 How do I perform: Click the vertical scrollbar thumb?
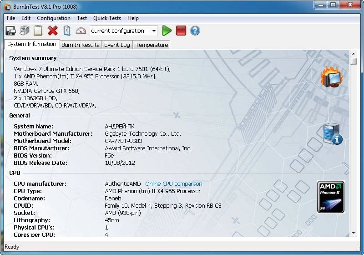coord(354,61)
